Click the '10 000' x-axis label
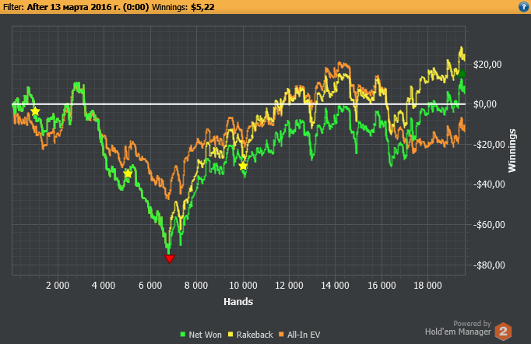Image resolution: width=531 pixels, height=344 pixels. (243, 286)
